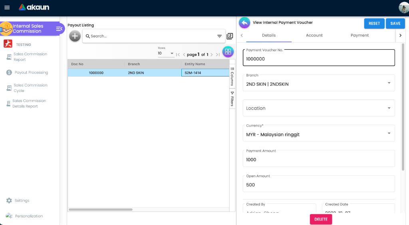Go to the next page
Image resolution: width=409 pixels, height=225 pixels.
(x=212, y=55)
